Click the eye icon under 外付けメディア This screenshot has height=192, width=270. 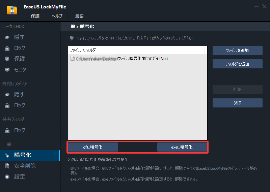coord(7,95)
